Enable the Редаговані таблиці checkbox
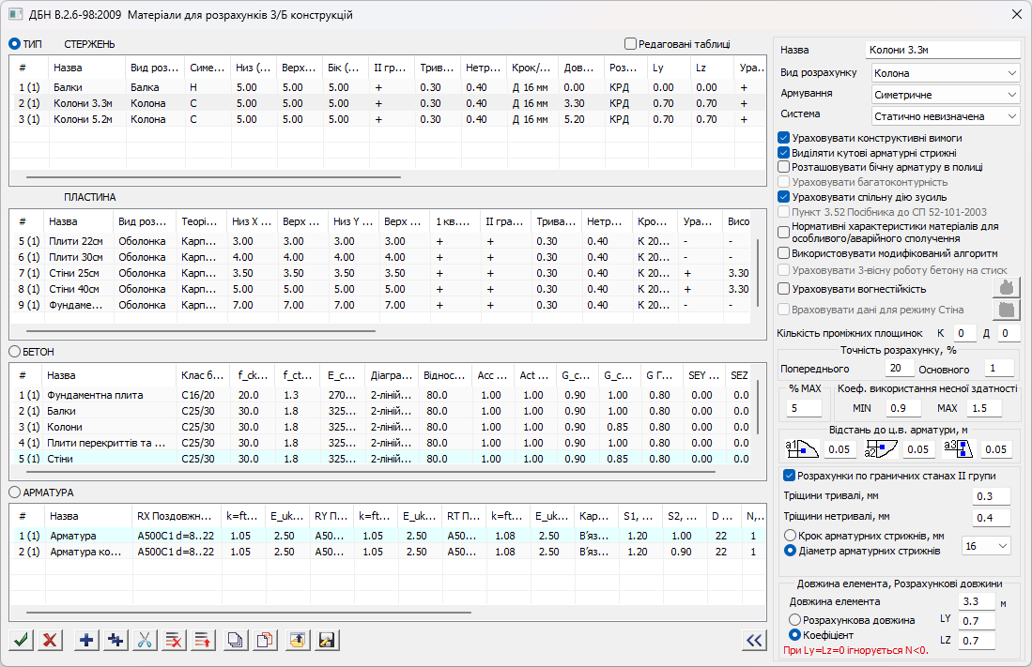Viewport: 1032px width, 667px height. [630, 43]
